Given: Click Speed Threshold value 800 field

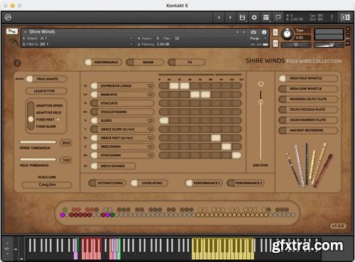Looking at the screenshot, I should (x=66, y=143).
